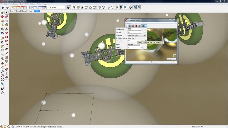
Task: Adjust the time of day shadow slider
Action: (38, 7)
